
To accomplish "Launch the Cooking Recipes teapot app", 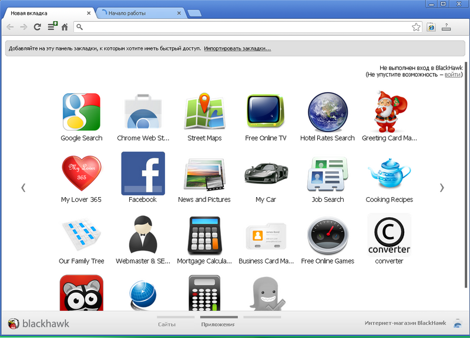I will (389, 174).
